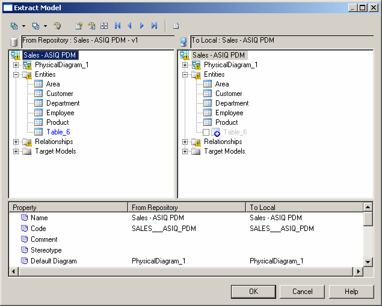Expand Target Models in local tree
The width and height of the screenshot is (382, 306).
185,151
